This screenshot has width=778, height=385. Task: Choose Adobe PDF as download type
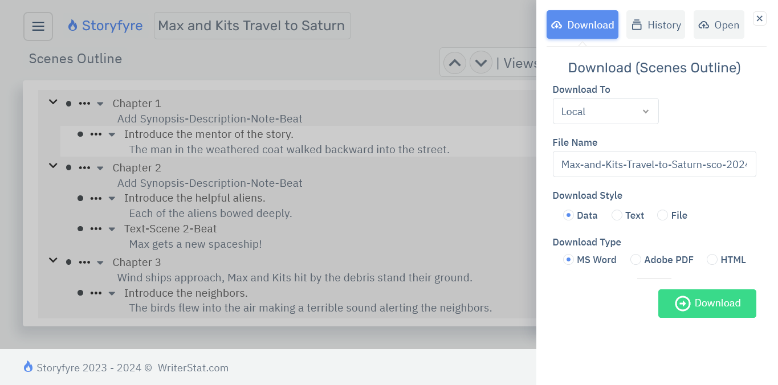click(x=636, y=260)
